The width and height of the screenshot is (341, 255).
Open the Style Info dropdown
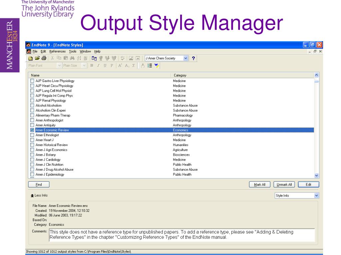pos(316,196)
